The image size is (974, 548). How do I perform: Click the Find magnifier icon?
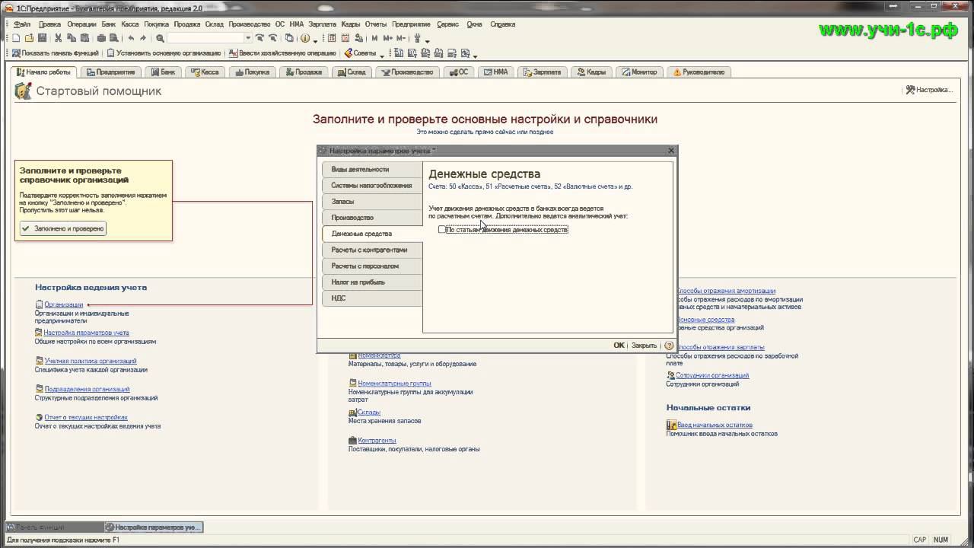point(160,38)
